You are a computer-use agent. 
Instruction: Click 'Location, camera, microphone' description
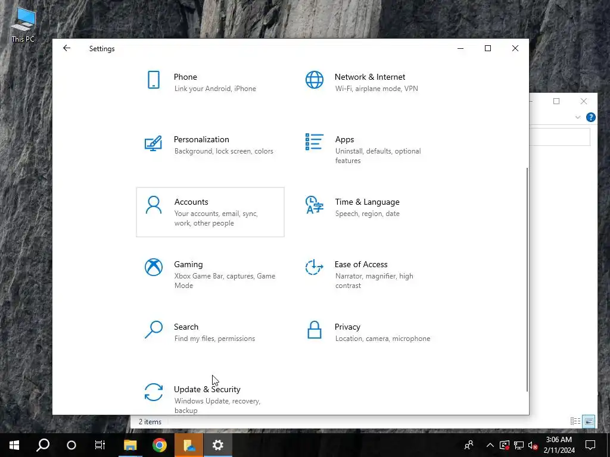pyautogui.click(x=383, y=339)
